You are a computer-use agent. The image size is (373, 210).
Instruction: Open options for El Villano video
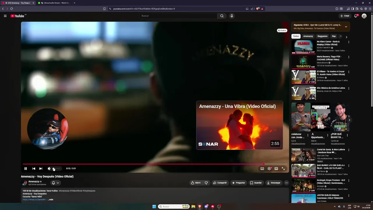coord(349,72)
